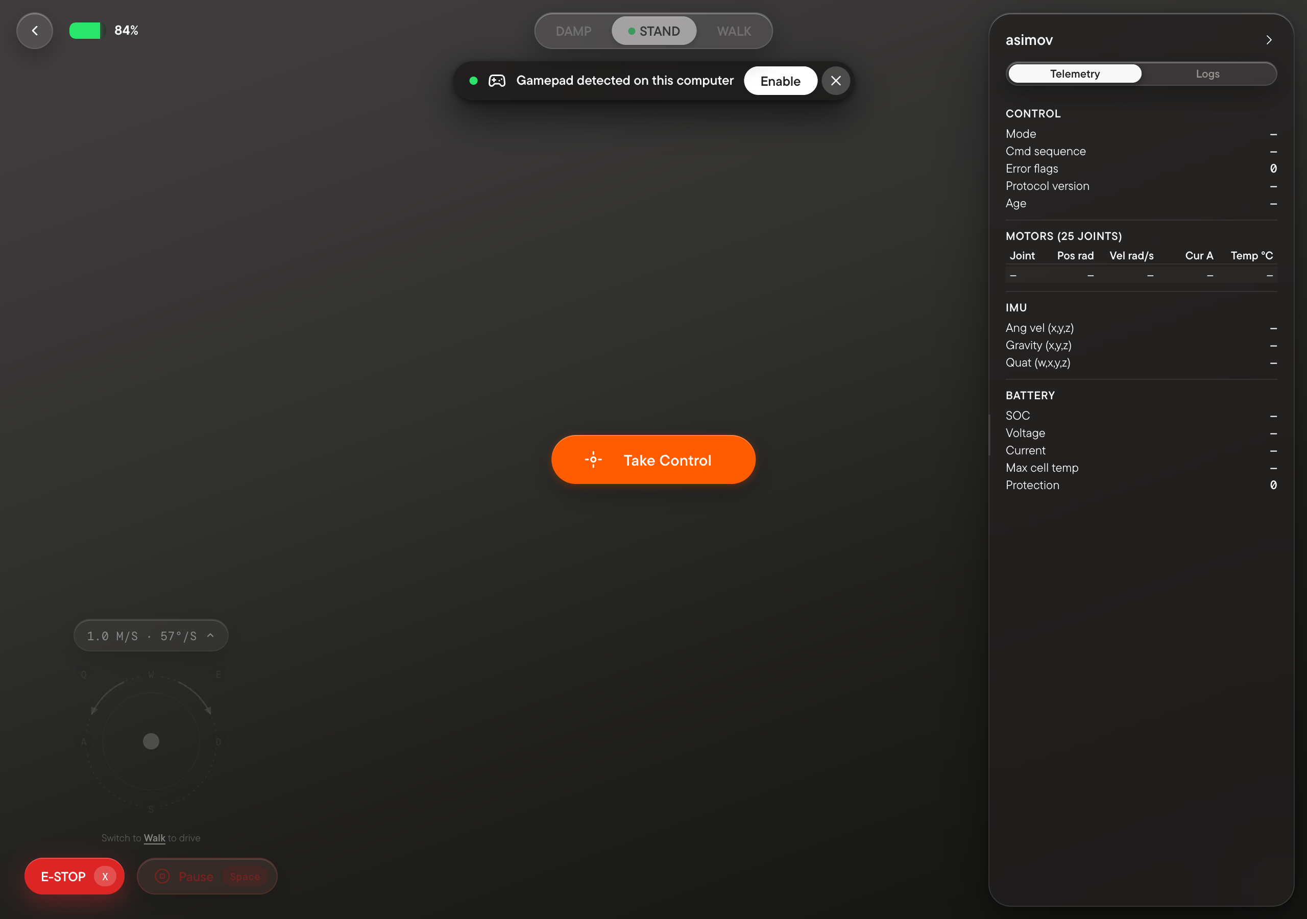The width and height of the screenshot is (1307, 919).
Task: Click the X badge on E-STOP
Action: (105, 877)
